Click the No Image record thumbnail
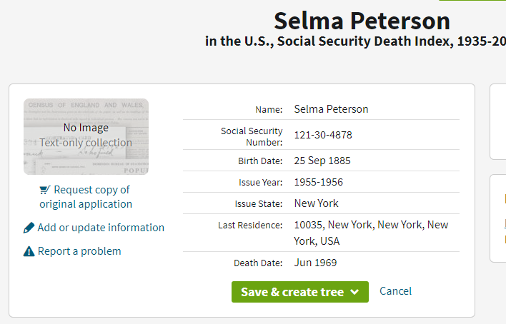The width and height of the screenshot is (506, 324). [86, 136]
